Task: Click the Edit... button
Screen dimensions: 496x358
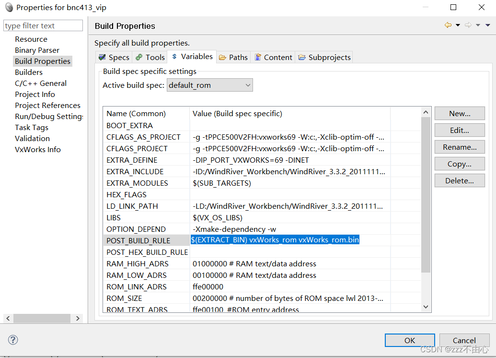Action: [x=460, y=130]
